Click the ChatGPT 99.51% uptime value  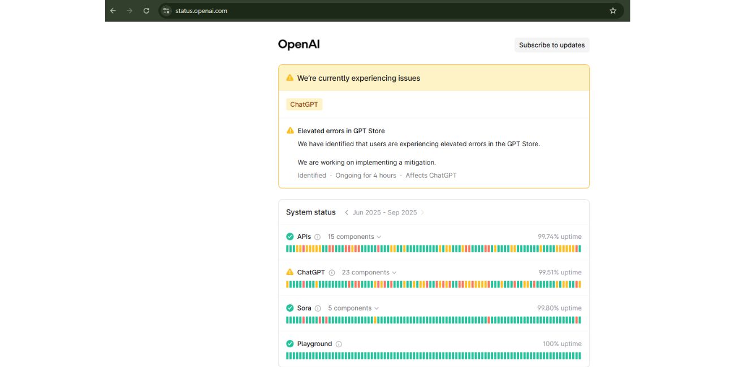coord(560,273)
